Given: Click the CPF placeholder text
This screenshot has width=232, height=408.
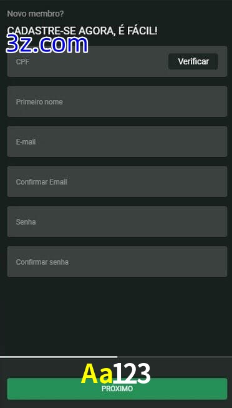Looking at the screenshot, I should tap(22, 62).
